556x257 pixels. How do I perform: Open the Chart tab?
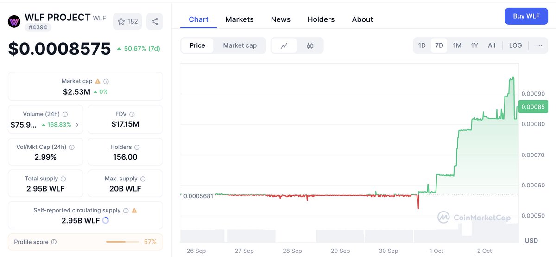199,19
